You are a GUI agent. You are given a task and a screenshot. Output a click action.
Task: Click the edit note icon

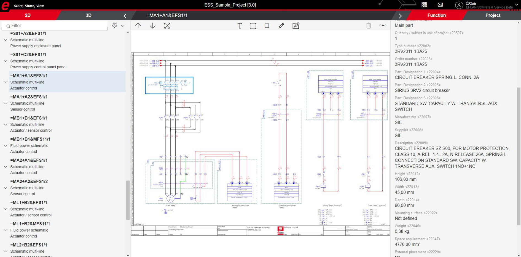(x=296, y=26)
